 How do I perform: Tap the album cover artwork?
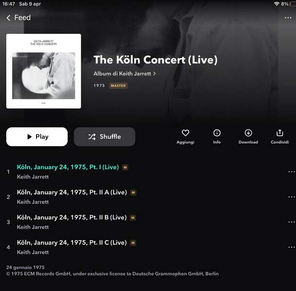[44, 71]
